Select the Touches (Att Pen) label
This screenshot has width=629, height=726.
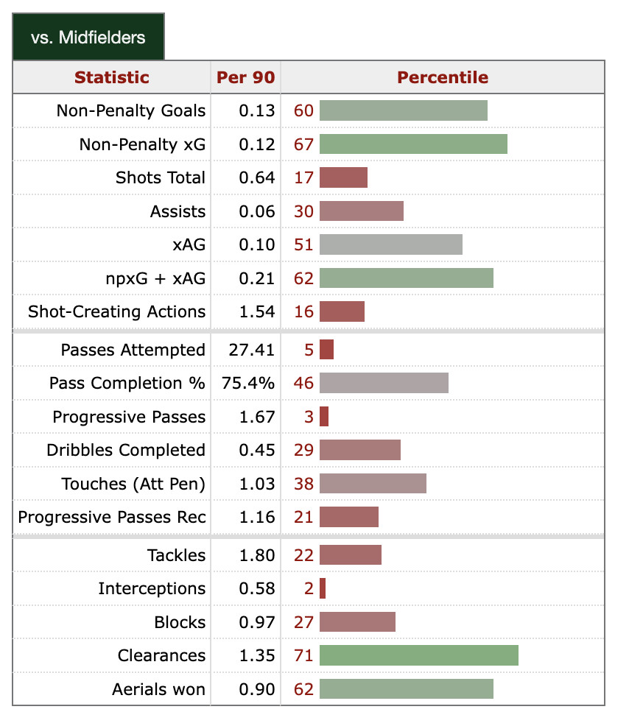133,484
